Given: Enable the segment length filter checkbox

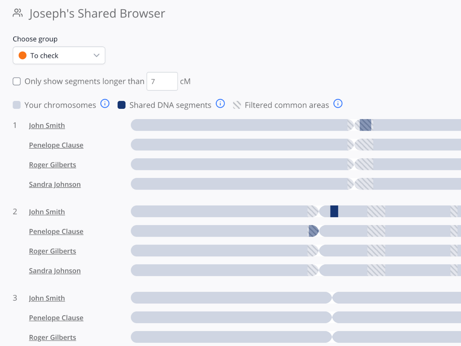Looking at the screenshot, I should pos(17,81).
